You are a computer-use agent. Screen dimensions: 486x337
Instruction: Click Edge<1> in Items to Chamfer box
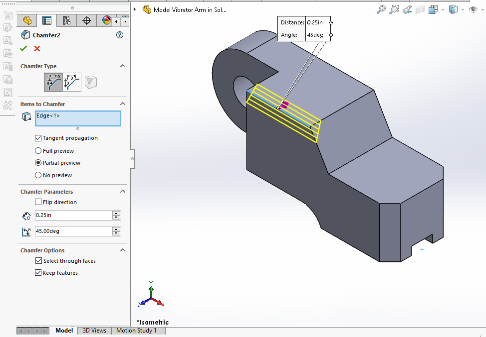[x=48, y=116]
